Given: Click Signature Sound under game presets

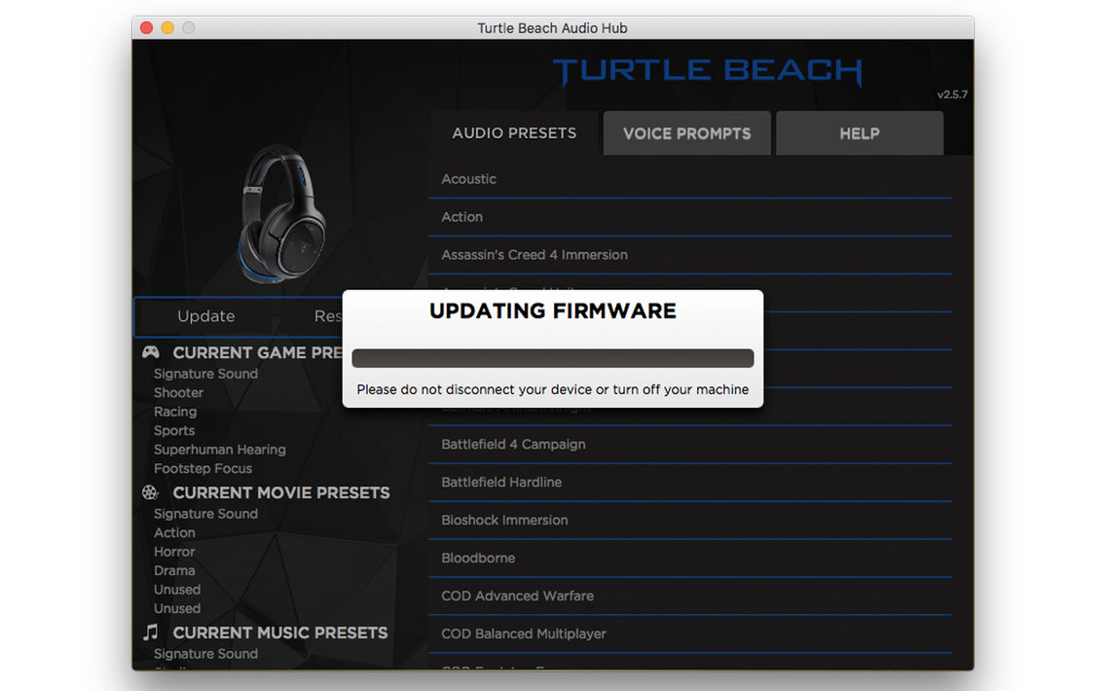Looking at the screenshot, I should click(205, 374).
